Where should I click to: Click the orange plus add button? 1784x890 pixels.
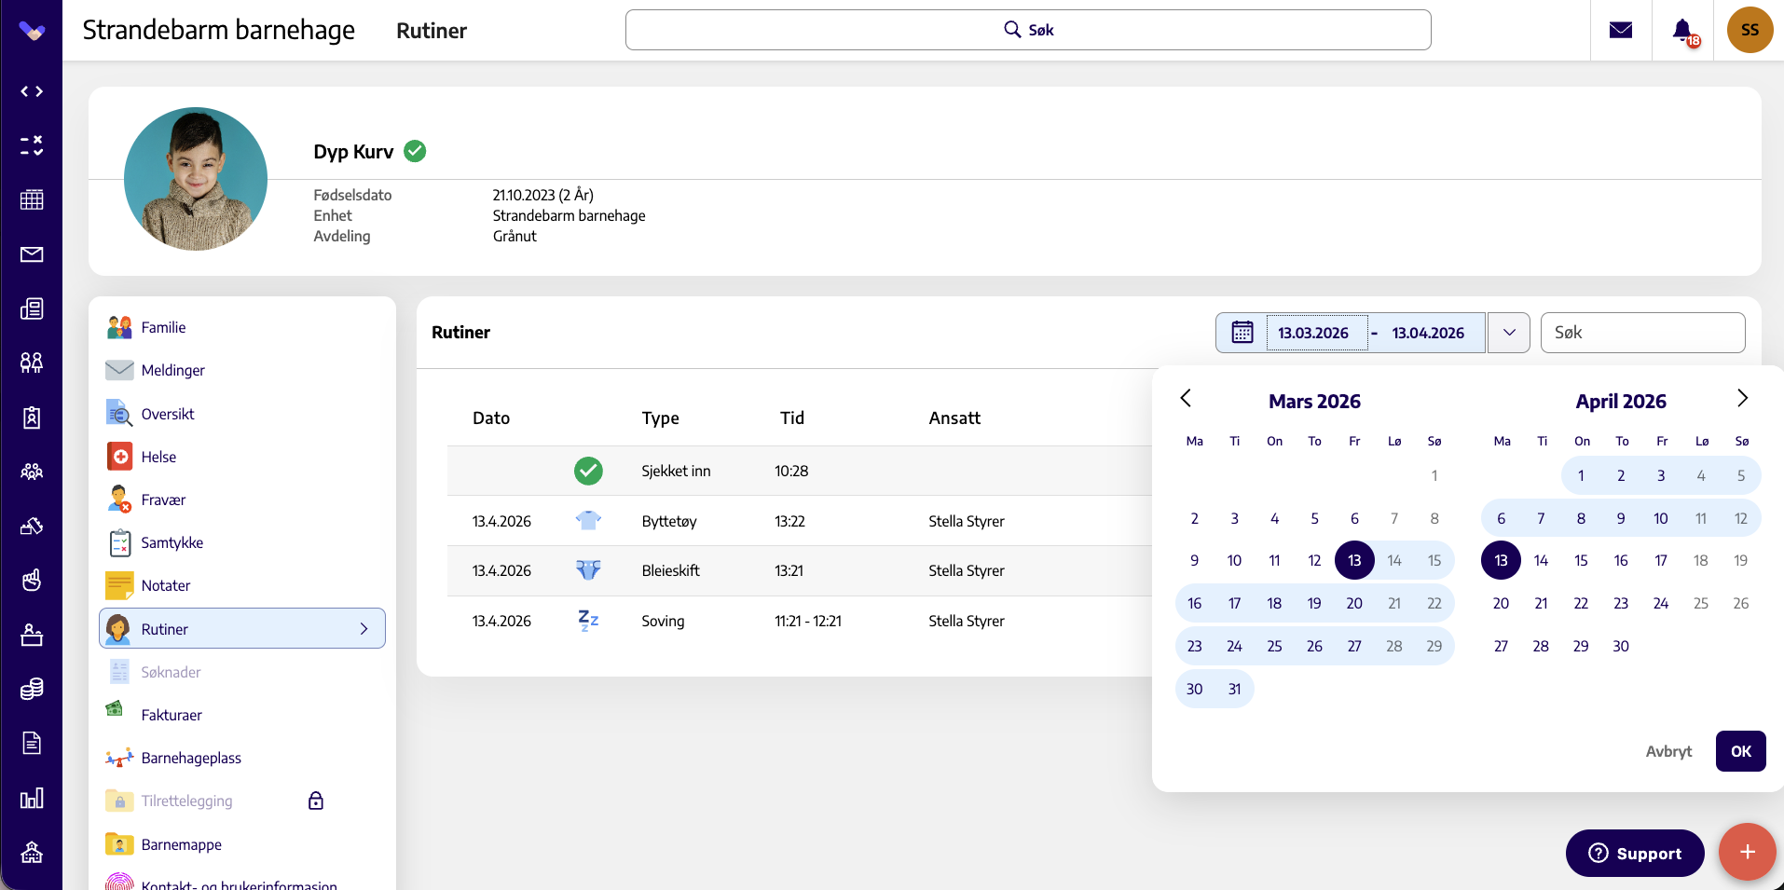pos(1747,852)
